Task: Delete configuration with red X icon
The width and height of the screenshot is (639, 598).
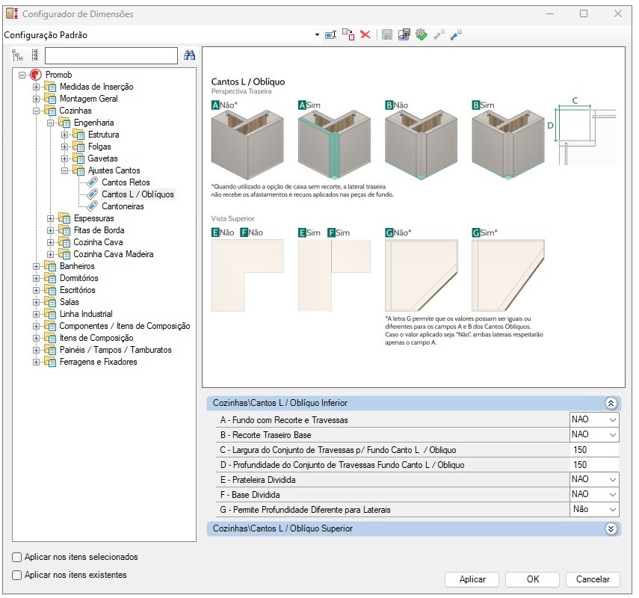Action: pyautogui.click(x=365, y=34)
